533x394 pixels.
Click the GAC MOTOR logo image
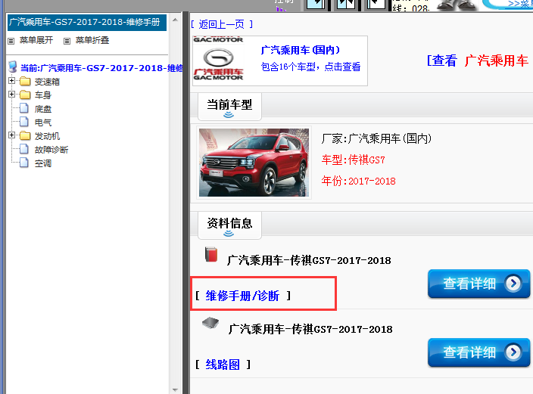(218, 60)
